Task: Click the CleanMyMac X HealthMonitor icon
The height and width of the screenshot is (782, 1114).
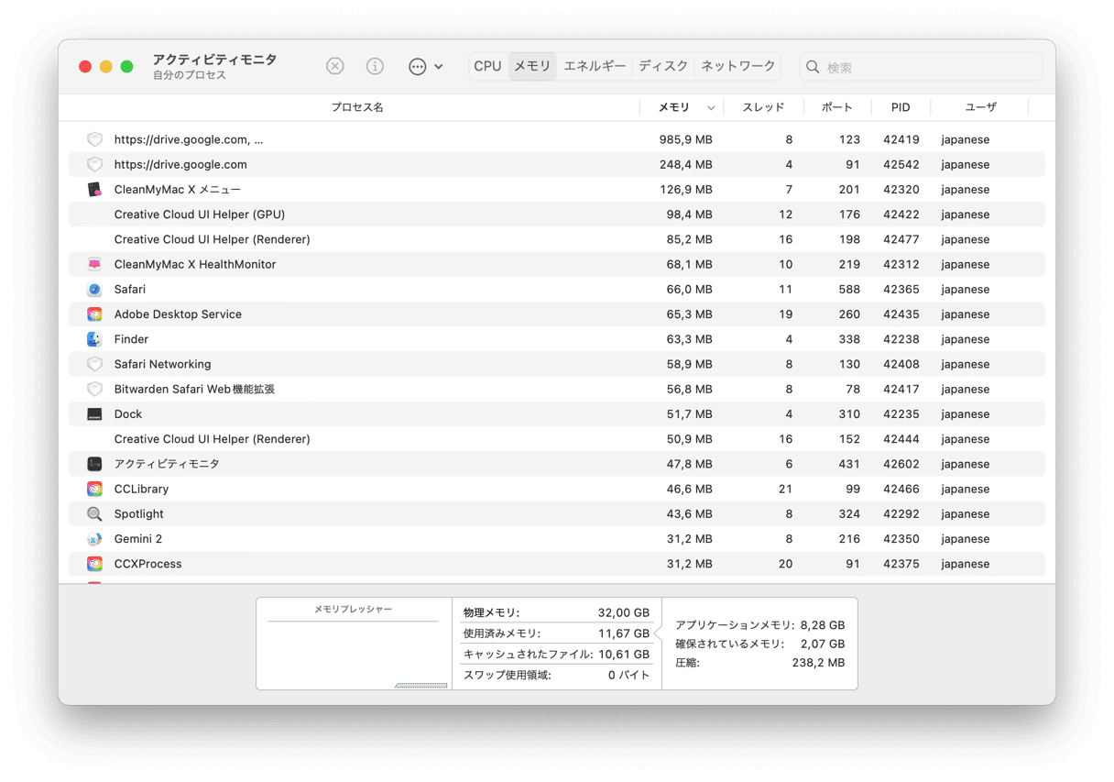Action: coord(94,264)
